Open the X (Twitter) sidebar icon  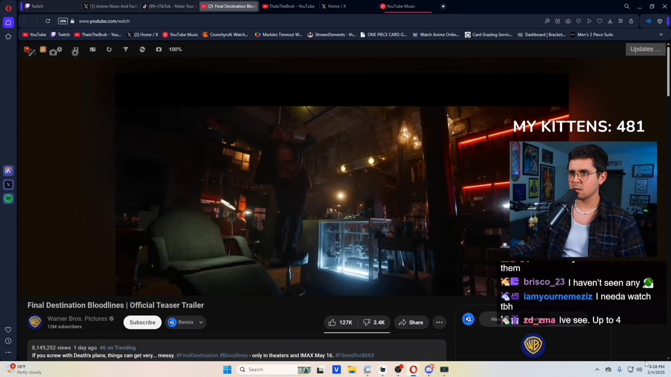click(x=8, y=184)
